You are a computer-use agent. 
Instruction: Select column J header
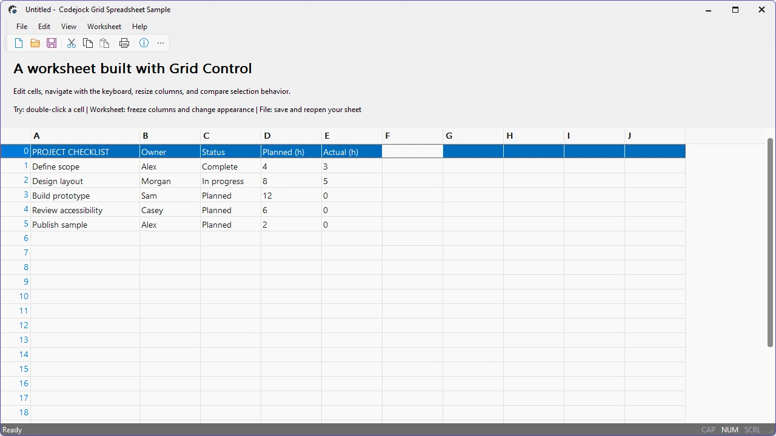655,136
